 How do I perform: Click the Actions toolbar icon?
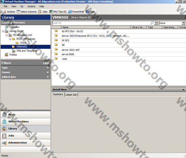[x=5, y=12]
